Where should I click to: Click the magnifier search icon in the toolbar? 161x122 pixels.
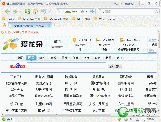[156, 11]
